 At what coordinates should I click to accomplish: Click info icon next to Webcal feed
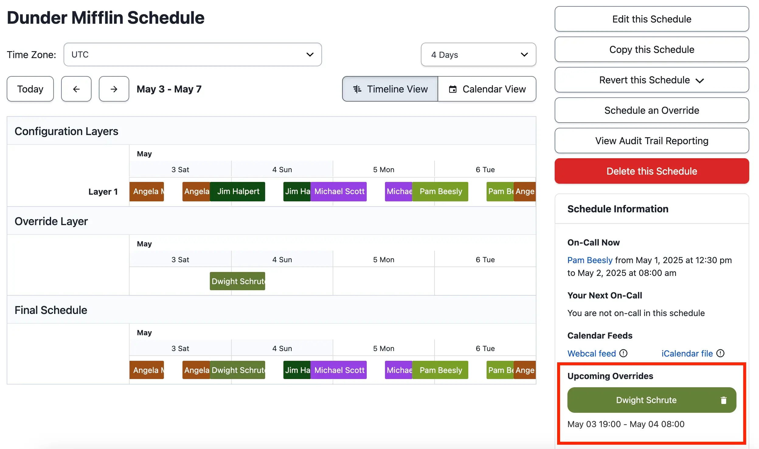click(x=623, y=353)
